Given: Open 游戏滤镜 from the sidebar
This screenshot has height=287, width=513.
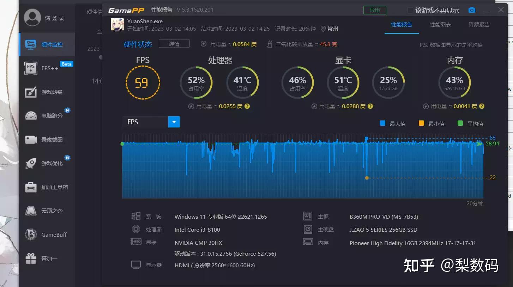Looking at the screenshot, I should point(47,92).
